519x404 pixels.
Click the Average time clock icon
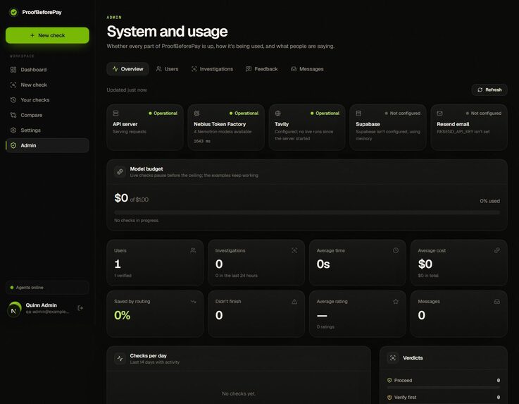tap(396, 250)
